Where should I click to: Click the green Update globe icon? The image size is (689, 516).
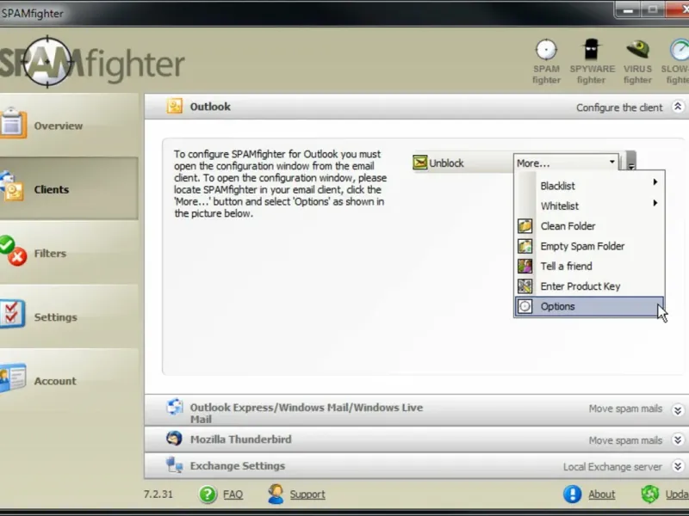[x=650, y=494]
